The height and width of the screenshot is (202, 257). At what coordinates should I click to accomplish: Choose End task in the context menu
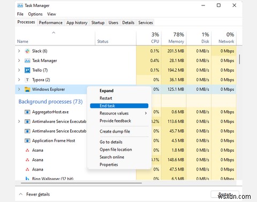point(119,106)
